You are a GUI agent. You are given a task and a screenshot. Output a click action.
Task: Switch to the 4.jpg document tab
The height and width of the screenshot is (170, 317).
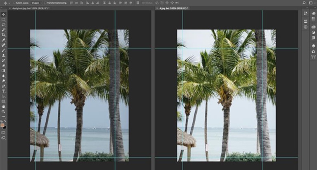click(x=173, y=8)
